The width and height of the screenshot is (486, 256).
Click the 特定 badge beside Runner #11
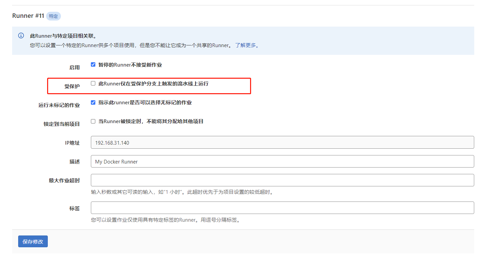tap(53, 16)
